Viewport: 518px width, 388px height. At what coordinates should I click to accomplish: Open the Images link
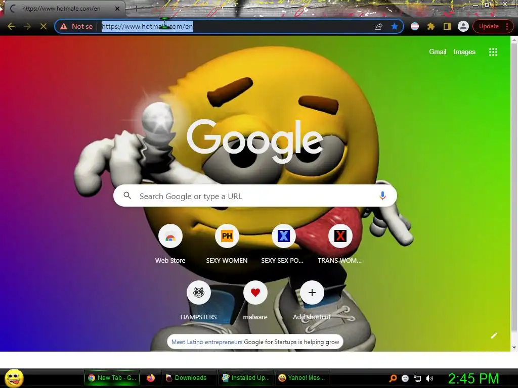[x=464, y=52]
